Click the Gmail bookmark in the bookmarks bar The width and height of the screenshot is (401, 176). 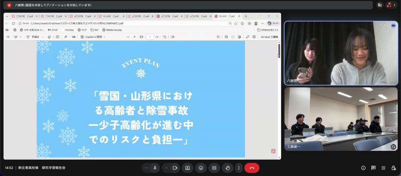point(53,30)
